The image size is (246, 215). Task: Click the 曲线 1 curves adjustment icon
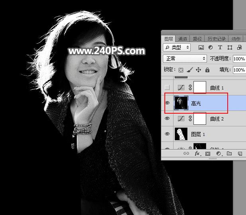click(181, 87)
